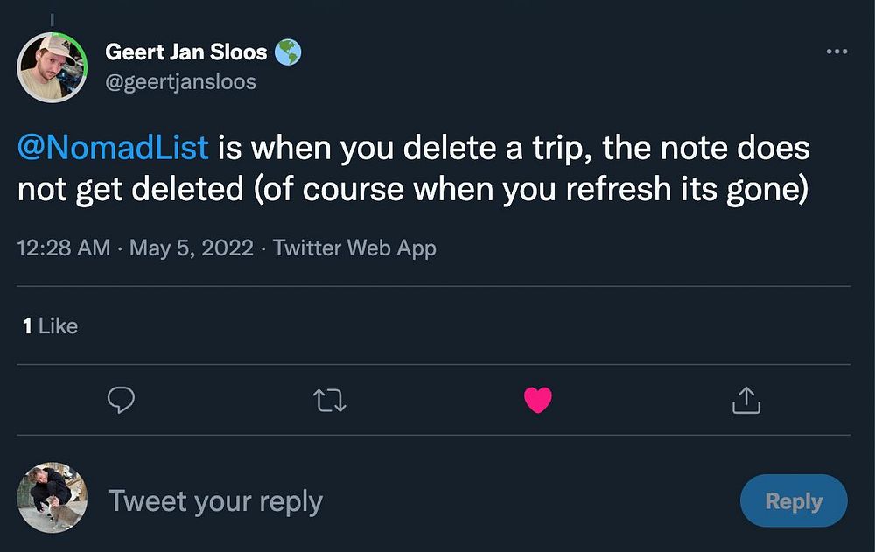Unlike the tweet via pink heart
Screen dimensions: 875x552
538,401
